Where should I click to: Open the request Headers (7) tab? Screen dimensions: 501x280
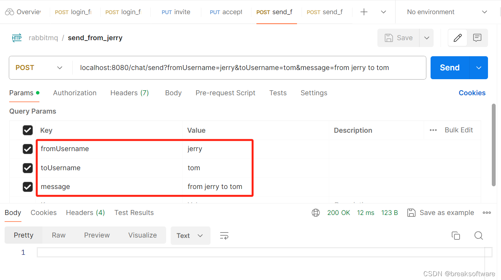point(129,93)
